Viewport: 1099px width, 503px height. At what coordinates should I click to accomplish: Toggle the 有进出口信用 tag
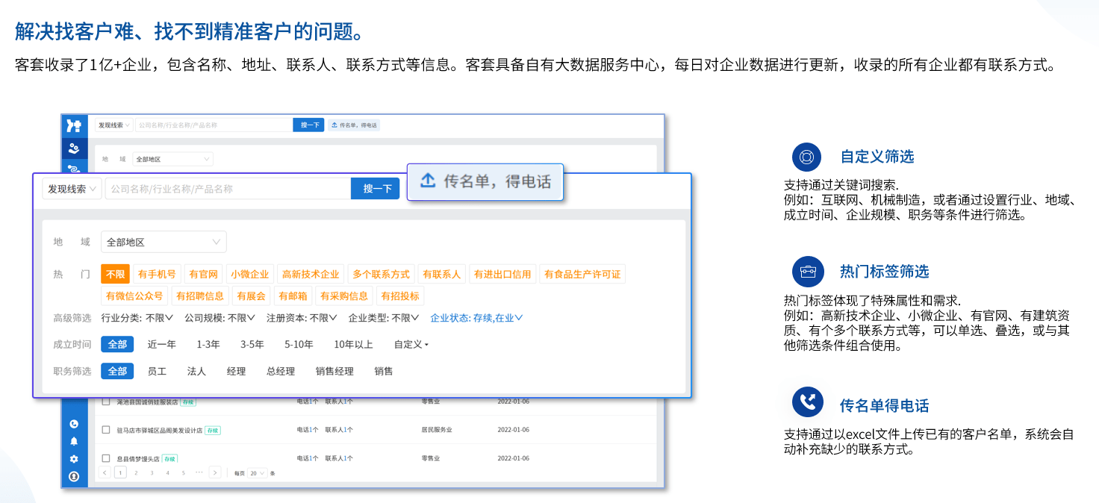502,274
